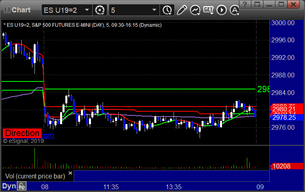Click the interval field showing 5
Image resolution: width=305 pixels, height=192 pixels.
[x=134, y=10]
